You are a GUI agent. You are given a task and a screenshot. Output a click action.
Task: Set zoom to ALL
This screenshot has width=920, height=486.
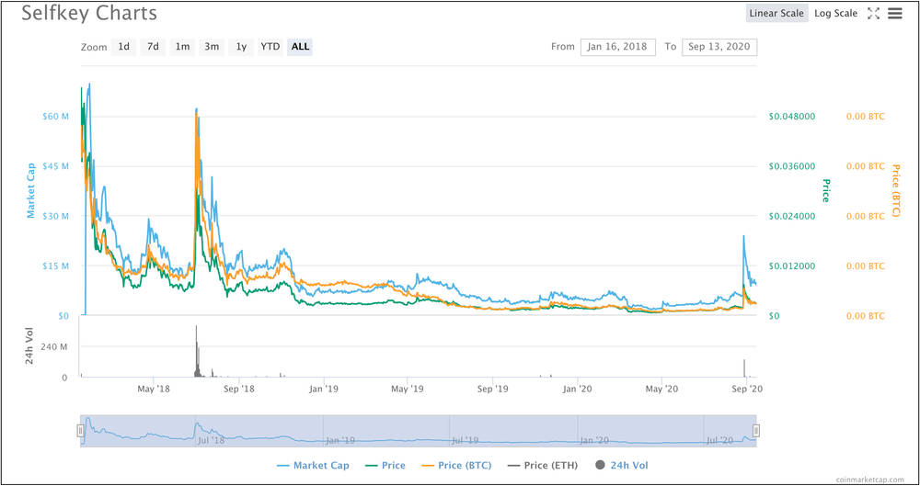coord(300,47)
